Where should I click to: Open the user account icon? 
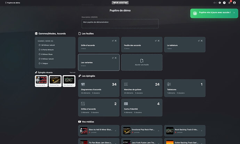(234, 3)
